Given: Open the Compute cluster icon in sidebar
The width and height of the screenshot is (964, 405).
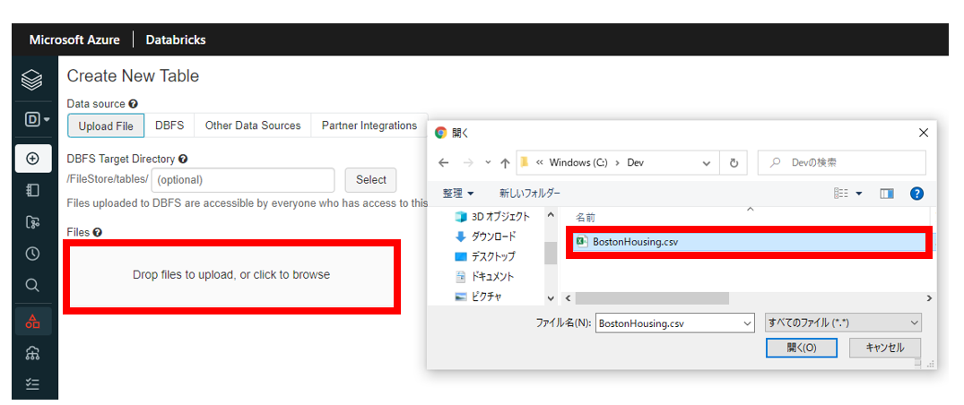Looking at the screenshot, I should pyautogui.click(x=32, y=353).
